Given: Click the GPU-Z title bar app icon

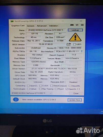Looking at the screenshot, I should 12,21.
